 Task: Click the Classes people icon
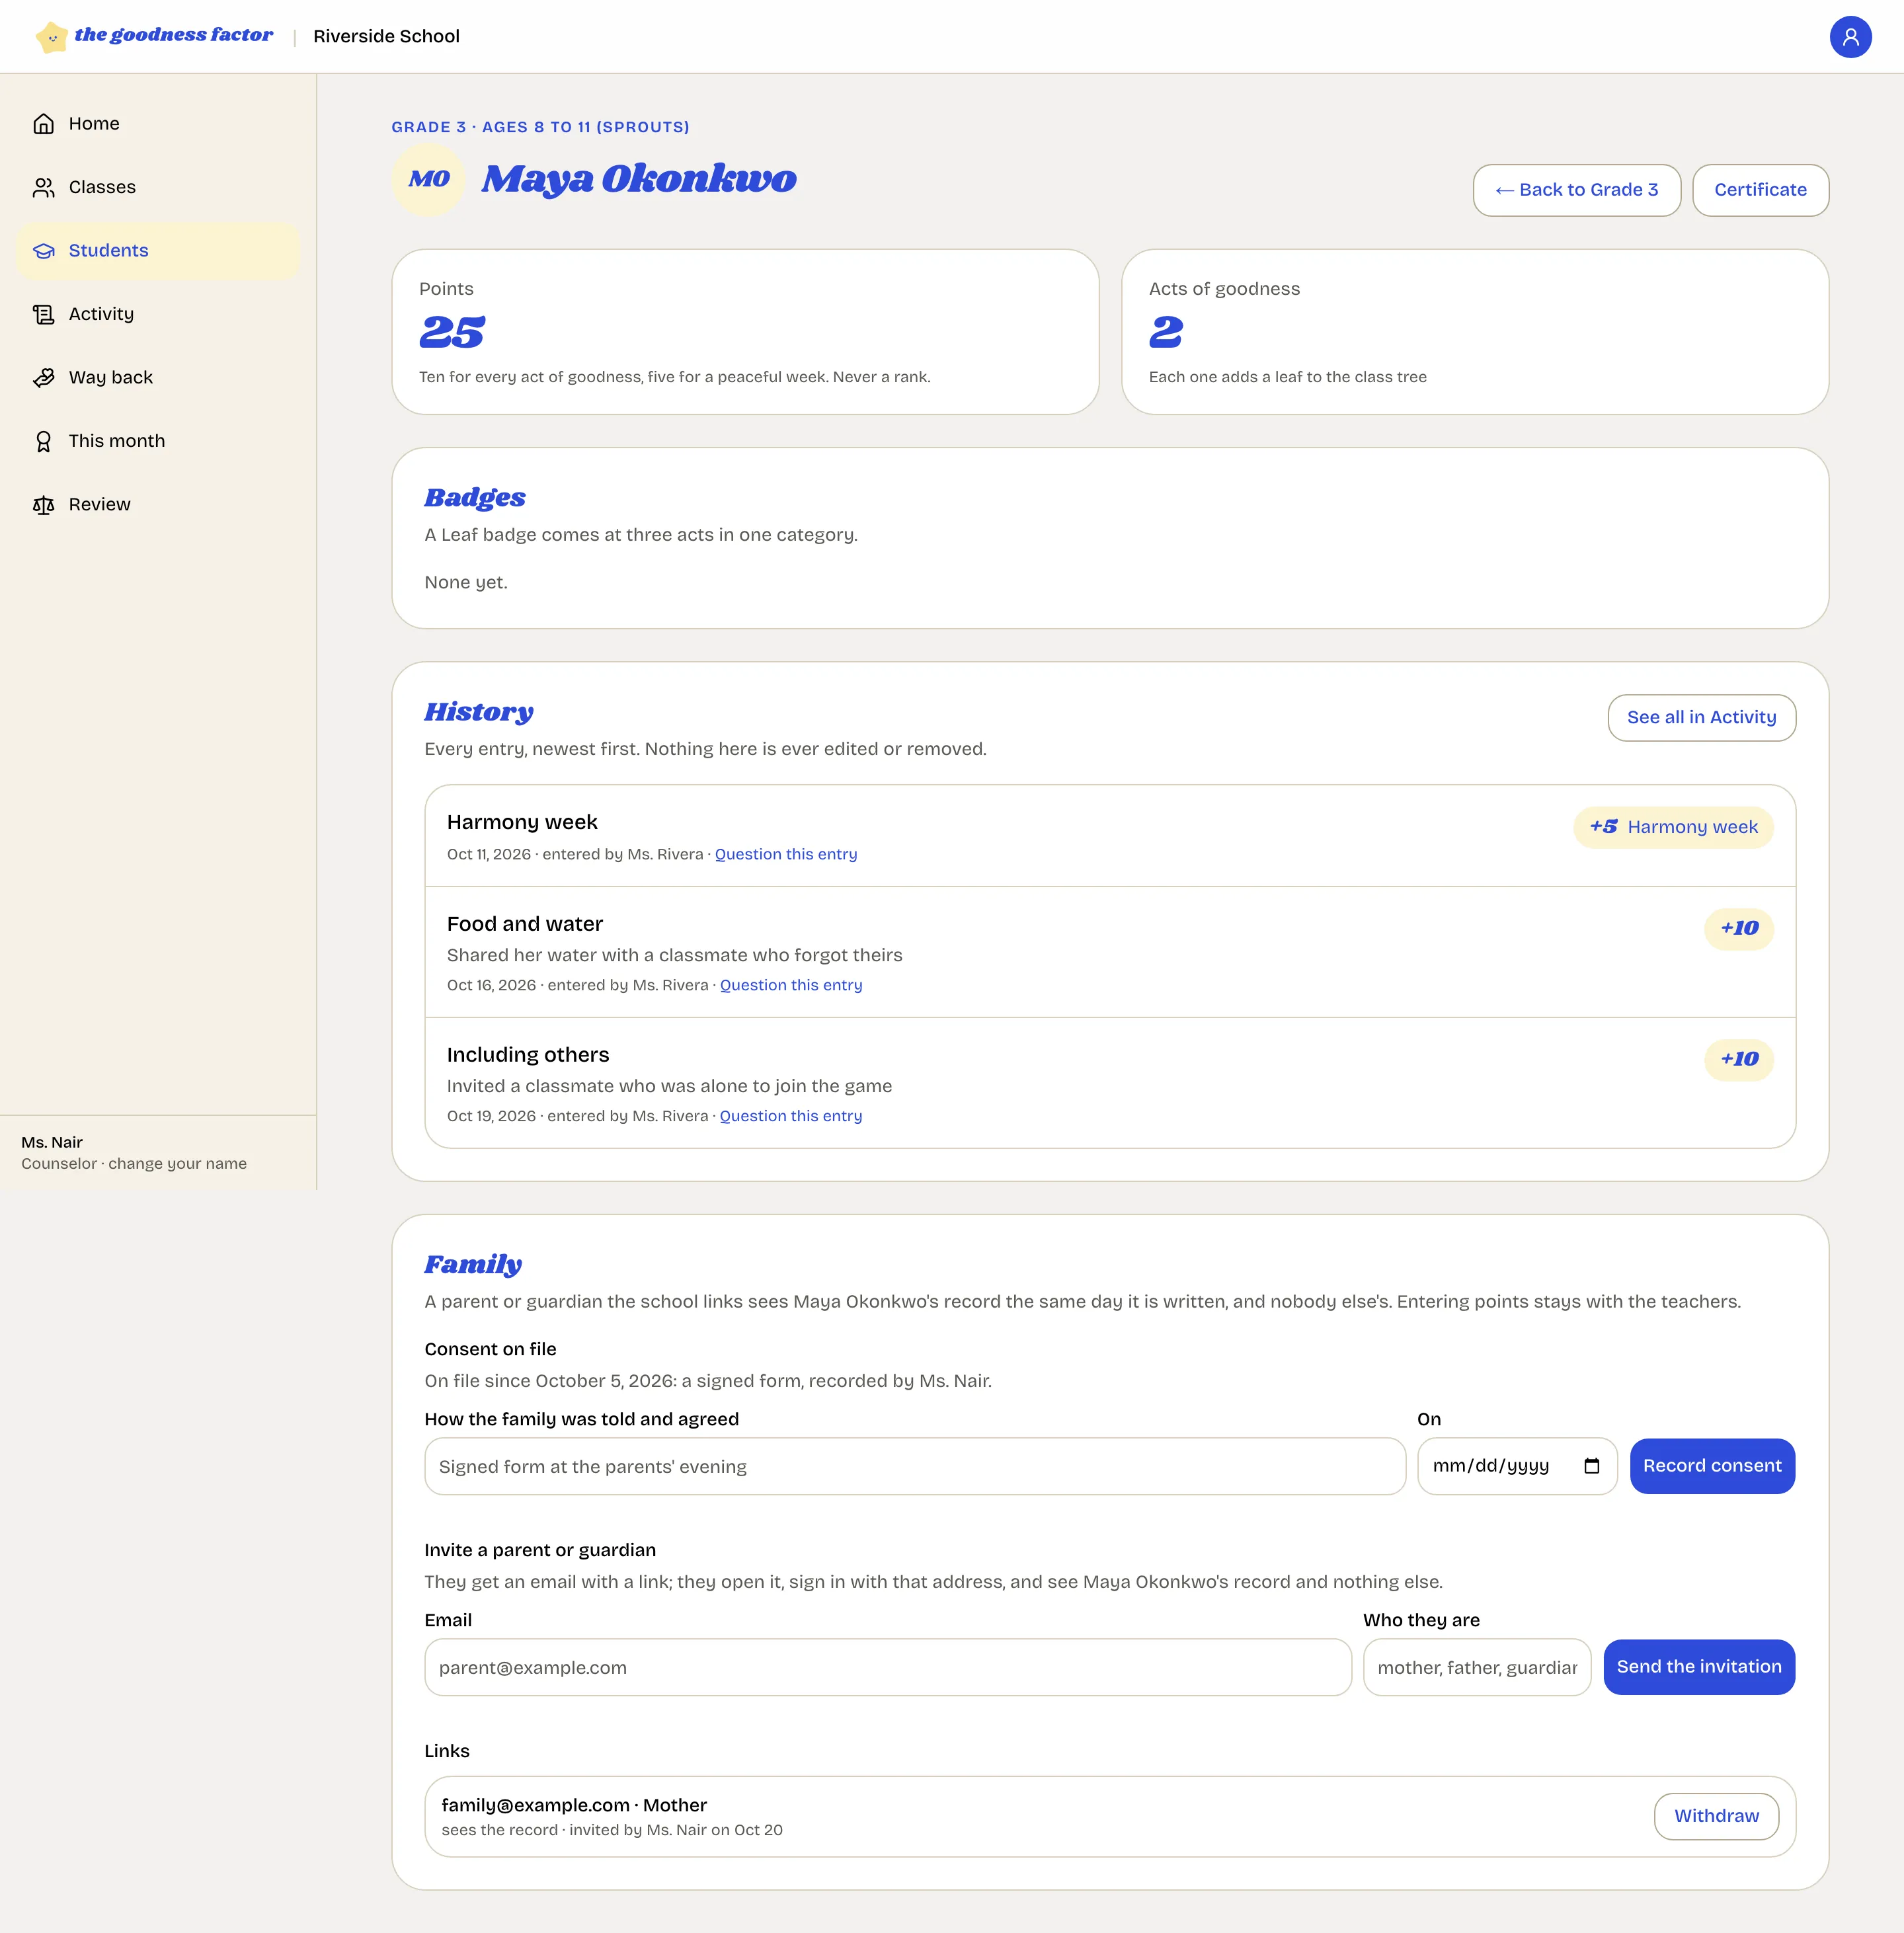click(43, 187)
